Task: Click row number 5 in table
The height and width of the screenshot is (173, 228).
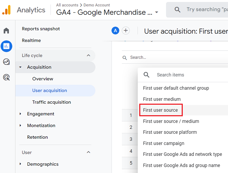Action: tap(131, 163)
